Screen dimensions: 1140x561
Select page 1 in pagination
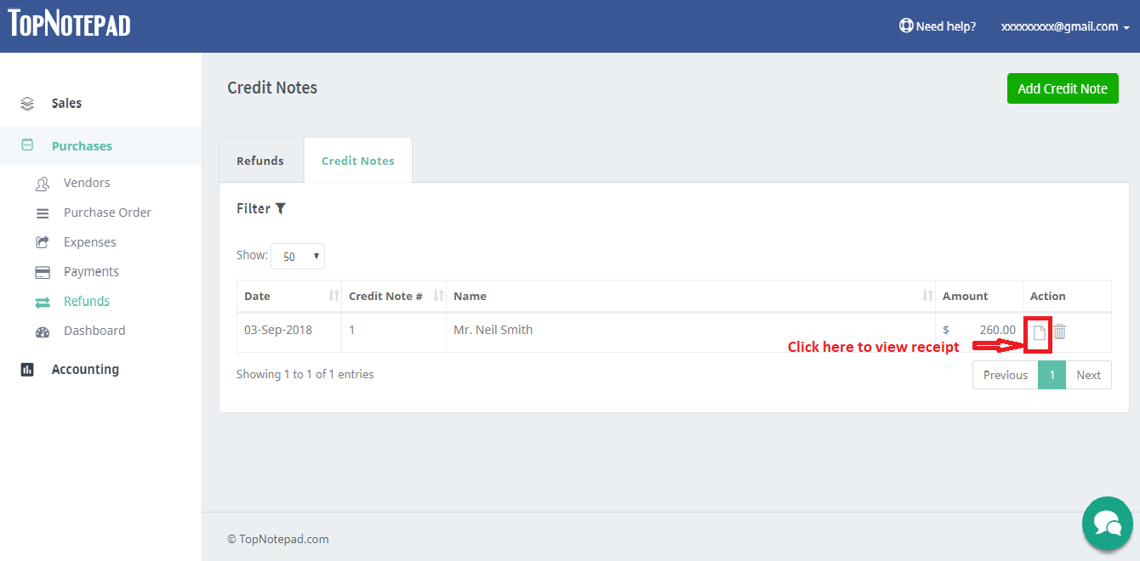tap(1052, 375)
